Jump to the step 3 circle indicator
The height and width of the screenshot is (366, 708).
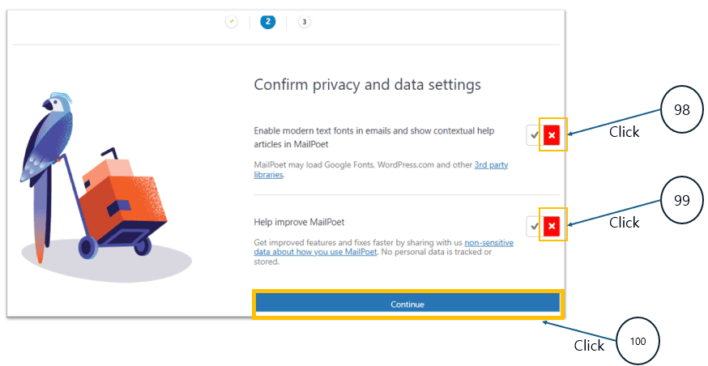[304, 22]
